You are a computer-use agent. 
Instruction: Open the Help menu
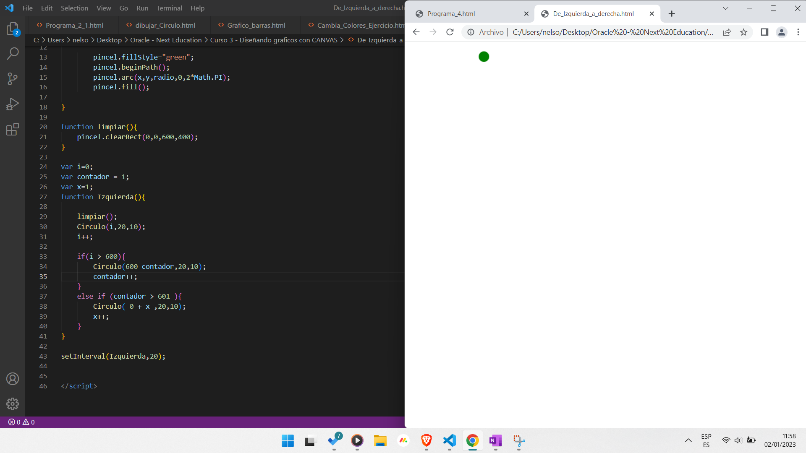click(x=197, y=8)
